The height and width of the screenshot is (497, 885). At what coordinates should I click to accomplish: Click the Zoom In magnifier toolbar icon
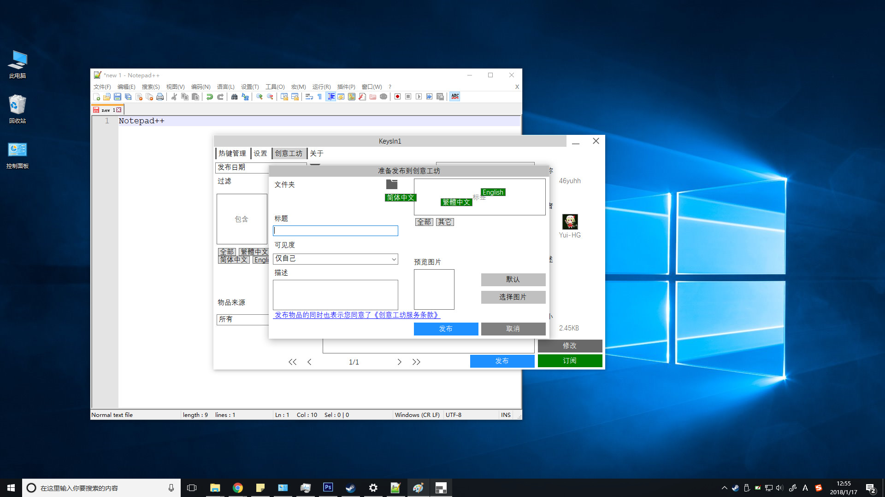pyautogui.click(x=259, y=97)
